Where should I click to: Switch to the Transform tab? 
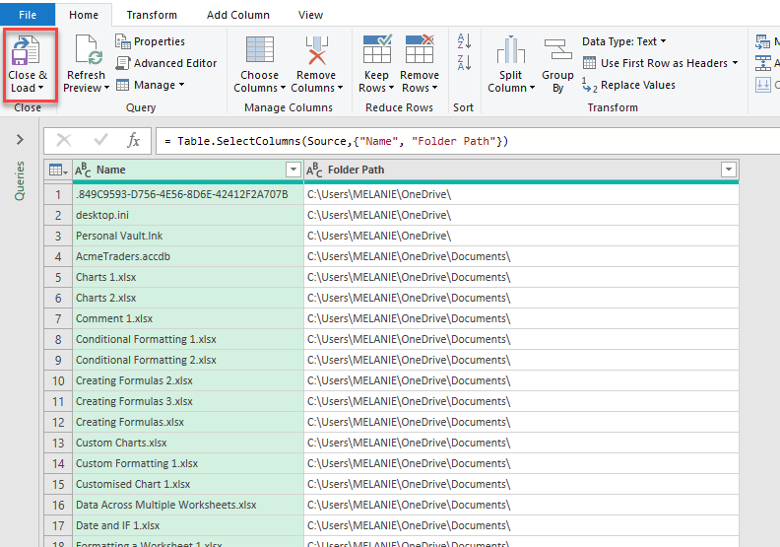[x=152, y=15]
